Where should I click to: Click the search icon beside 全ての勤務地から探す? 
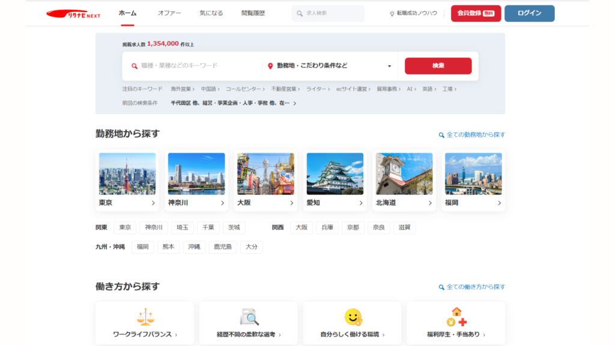tap(440, 135)
